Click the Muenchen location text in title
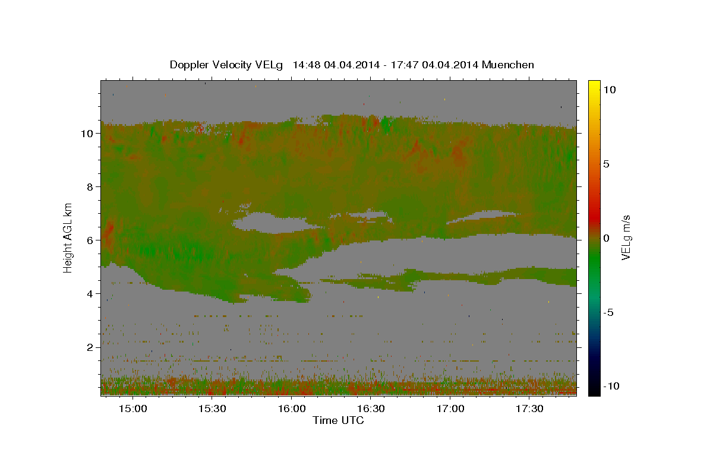 coord(508,65)
